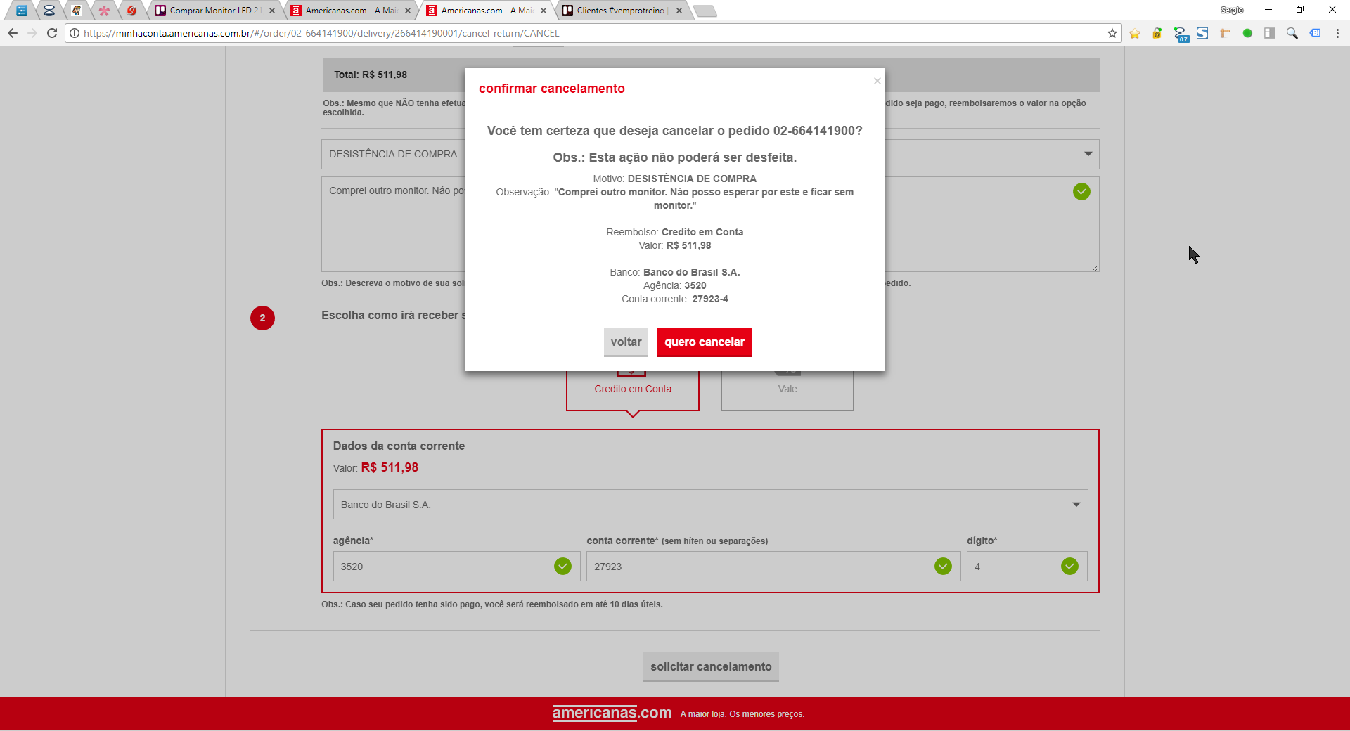The height and width of the screenshot is (731, 1350).
Task: Switch to the first Americanas.com tab
Action: [350, 11]
